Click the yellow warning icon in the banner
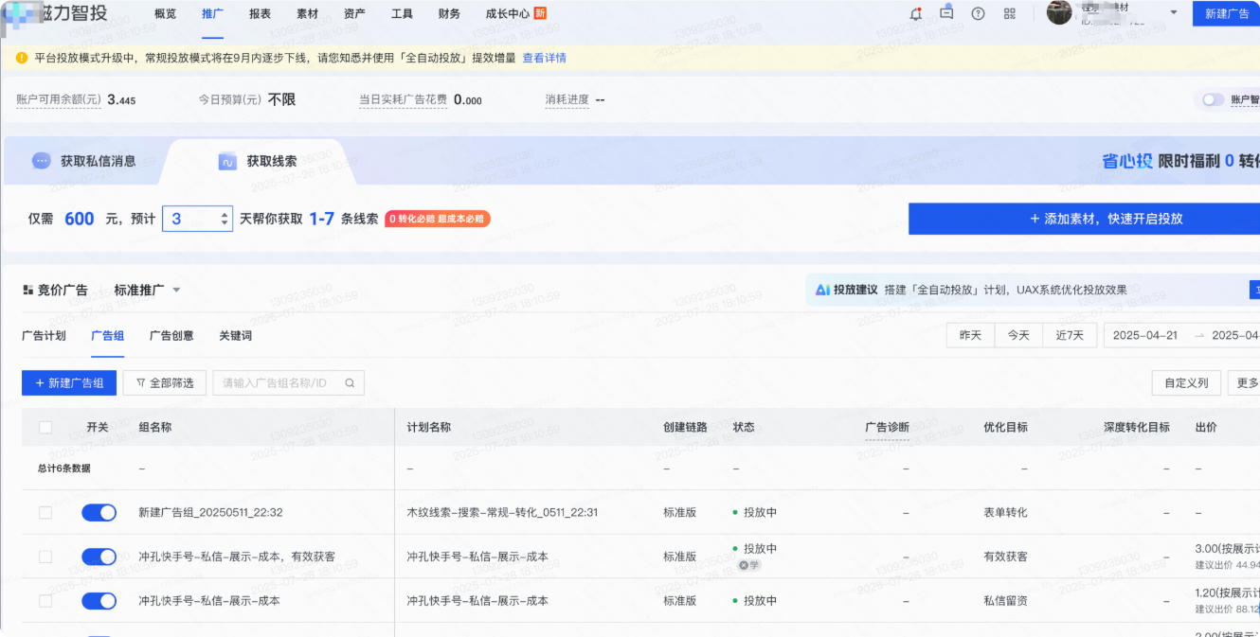This screenshot has width=1260, height=637. 21,58
